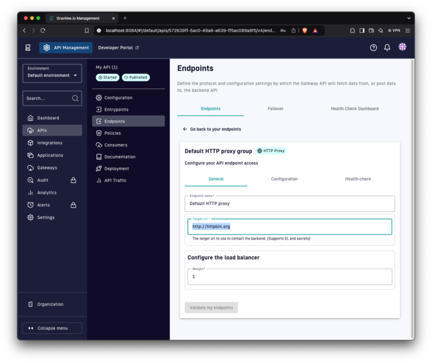The image size is (432, 363).
Task: Open a new browser tab
Action: coord(125,18)
